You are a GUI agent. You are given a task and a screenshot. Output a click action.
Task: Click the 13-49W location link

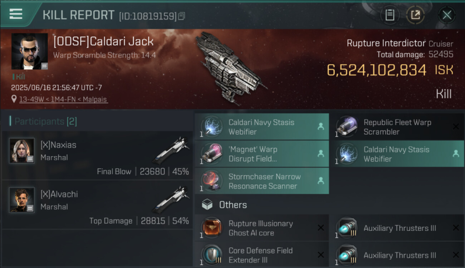click(x=63, y=99)
